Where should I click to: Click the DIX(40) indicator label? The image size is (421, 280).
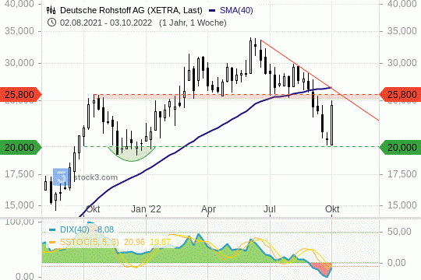tap(74, 229)
